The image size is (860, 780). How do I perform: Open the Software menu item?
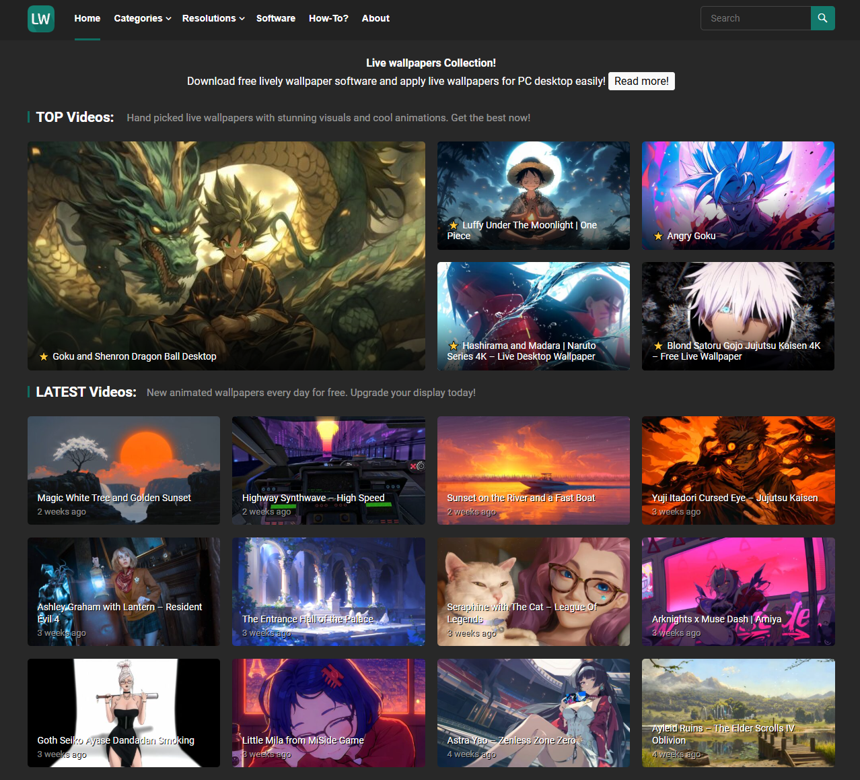point(276,18)
